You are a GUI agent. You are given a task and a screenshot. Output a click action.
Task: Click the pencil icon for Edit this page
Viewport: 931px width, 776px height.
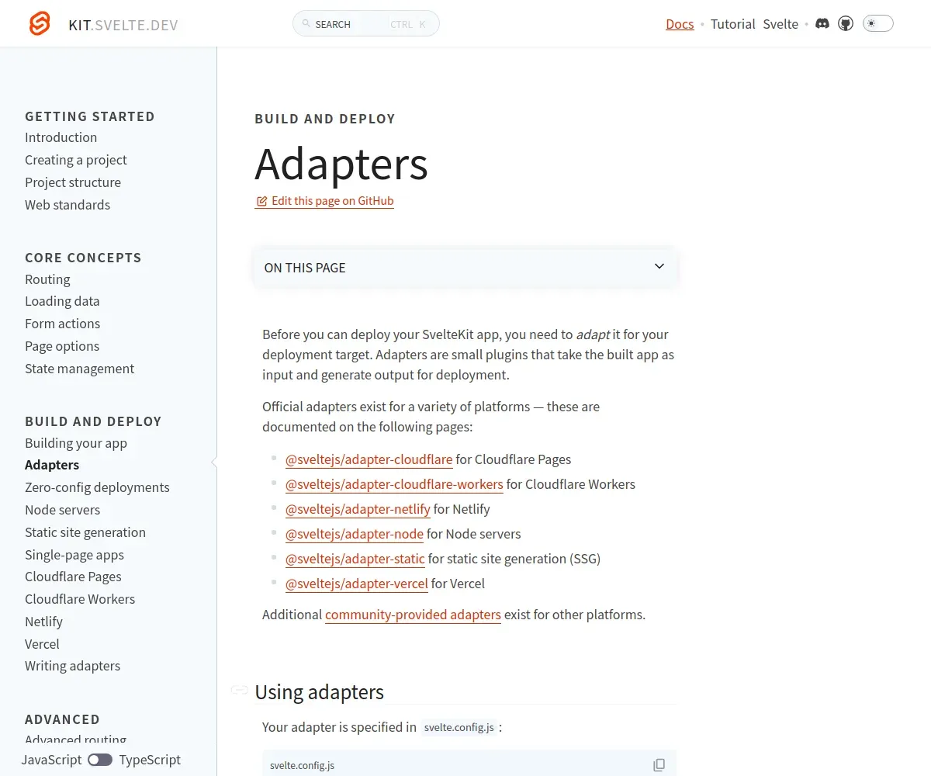(261, 201)
